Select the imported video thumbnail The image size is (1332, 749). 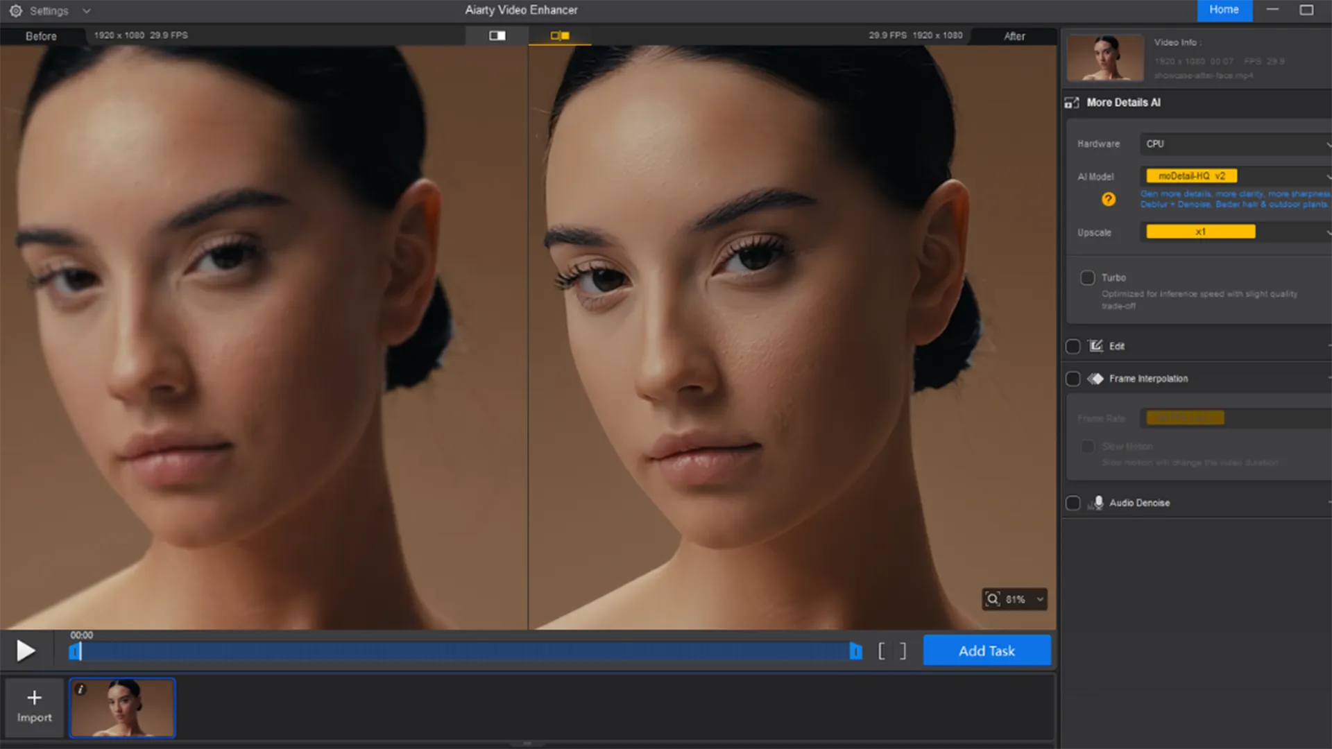point(122,707)
